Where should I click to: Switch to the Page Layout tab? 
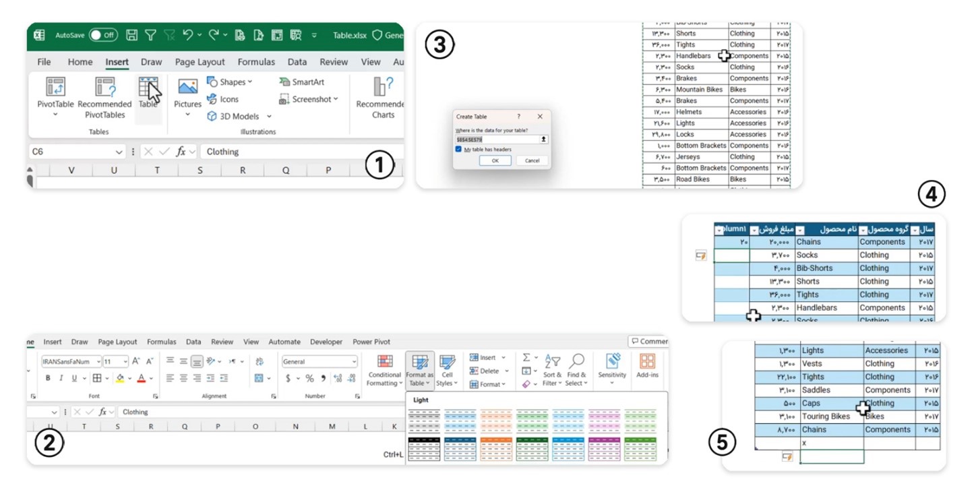pyautogui.click(x=200, y=62)
